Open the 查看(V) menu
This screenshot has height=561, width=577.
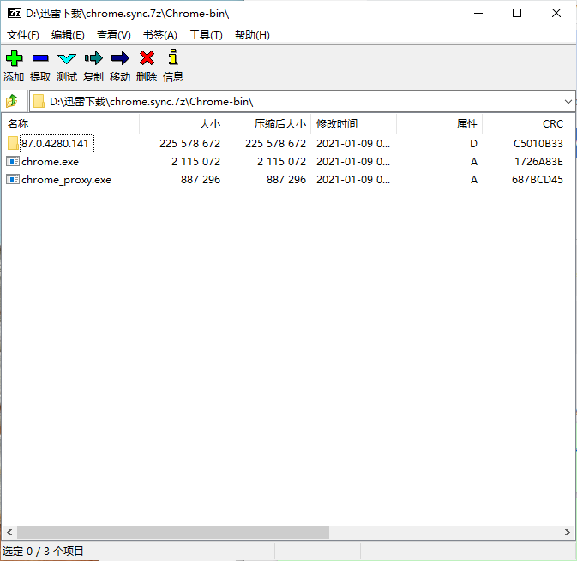pos(114,35)
